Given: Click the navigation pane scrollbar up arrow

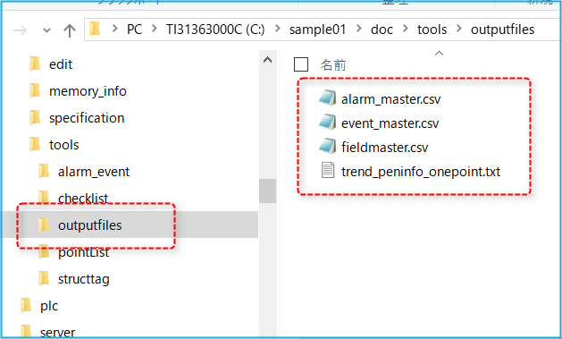Looking at the screenshot, I should 267,60.
